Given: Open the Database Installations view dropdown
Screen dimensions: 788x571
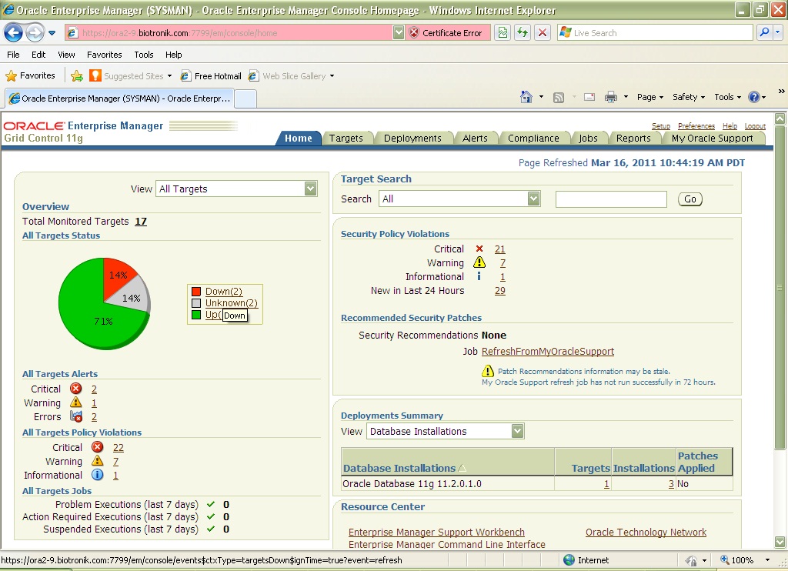Looking at the screenshot, I should 446,431.
